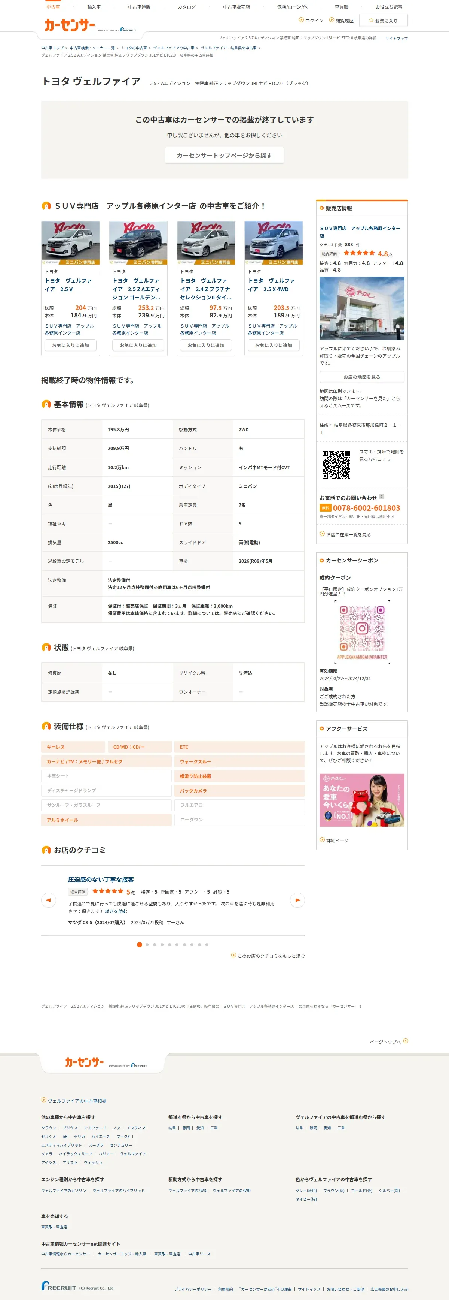
Task: Open the アルファード footer link
Action: [x=95, y=1128]
